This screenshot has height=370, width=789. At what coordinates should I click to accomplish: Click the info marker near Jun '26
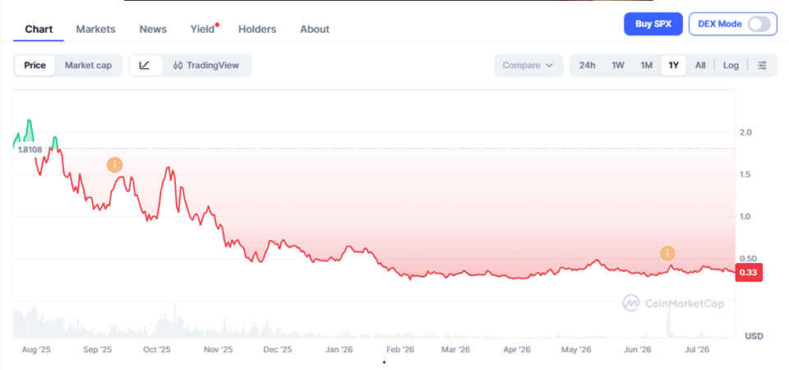click(667, 254)
